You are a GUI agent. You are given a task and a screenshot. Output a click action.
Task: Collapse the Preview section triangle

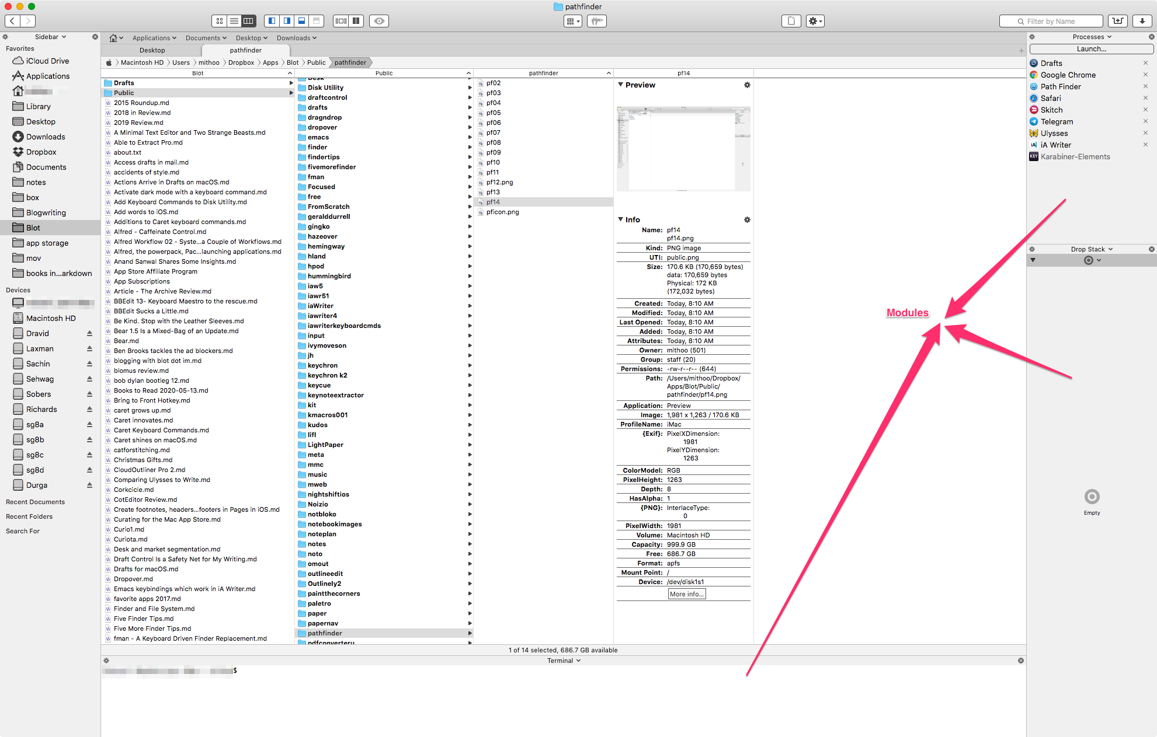coord(620,85)
